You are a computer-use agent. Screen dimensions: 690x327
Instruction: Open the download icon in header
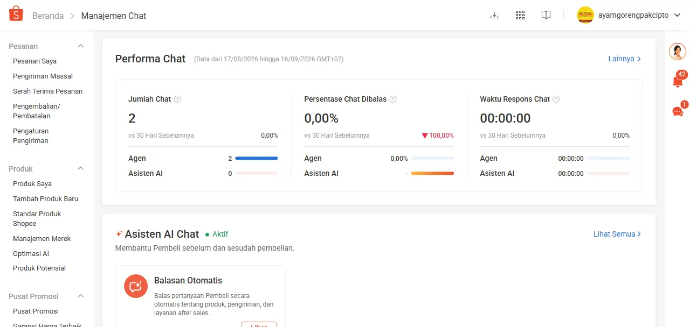pos(494,15)
